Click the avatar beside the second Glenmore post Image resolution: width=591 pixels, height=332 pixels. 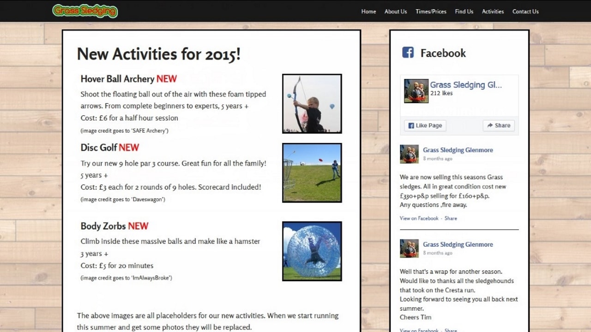pos(409,249)
